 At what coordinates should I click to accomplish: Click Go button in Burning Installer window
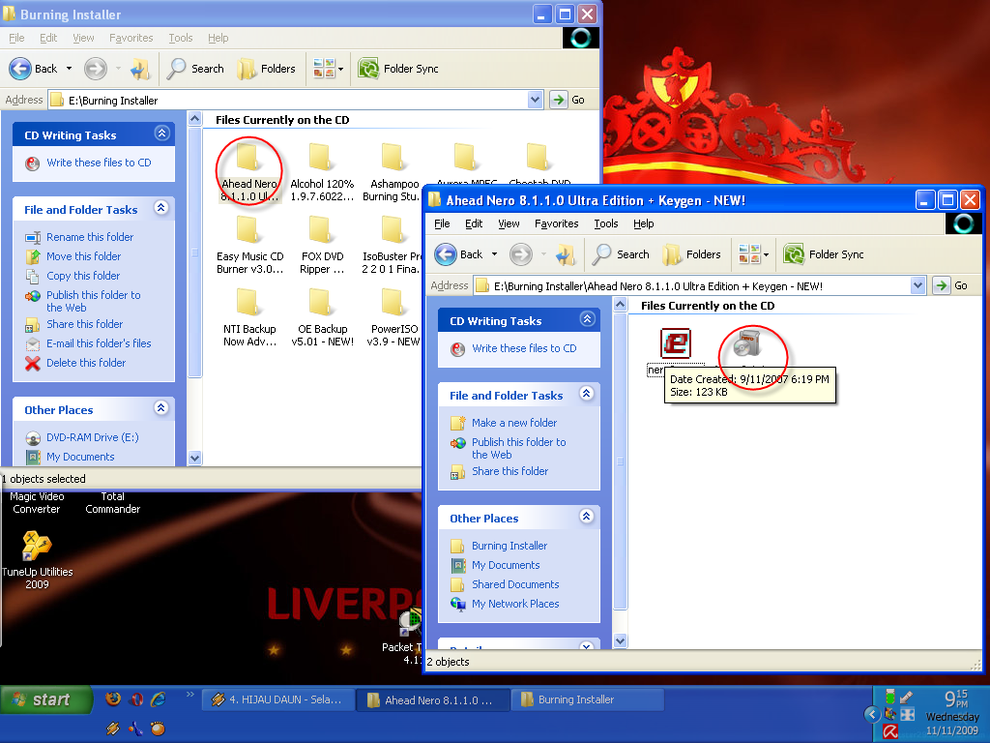tap(568, 100)
